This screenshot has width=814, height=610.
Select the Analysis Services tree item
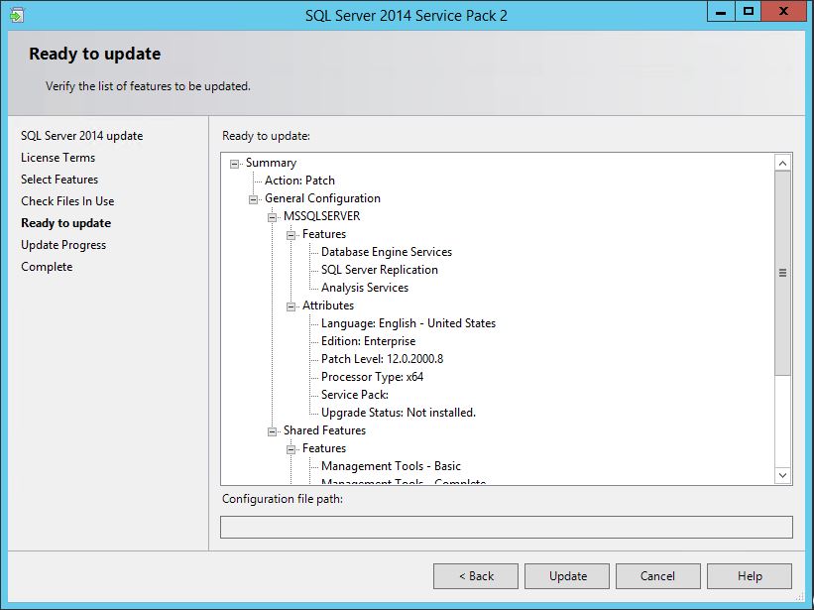tap(364, 288)
